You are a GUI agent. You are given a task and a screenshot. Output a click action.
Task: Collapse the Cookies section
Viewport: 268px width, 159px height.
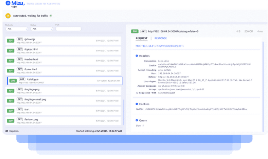pos(137,104)
